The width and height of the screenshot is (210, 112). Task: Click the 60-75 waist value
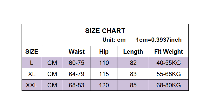click(76, 63)
